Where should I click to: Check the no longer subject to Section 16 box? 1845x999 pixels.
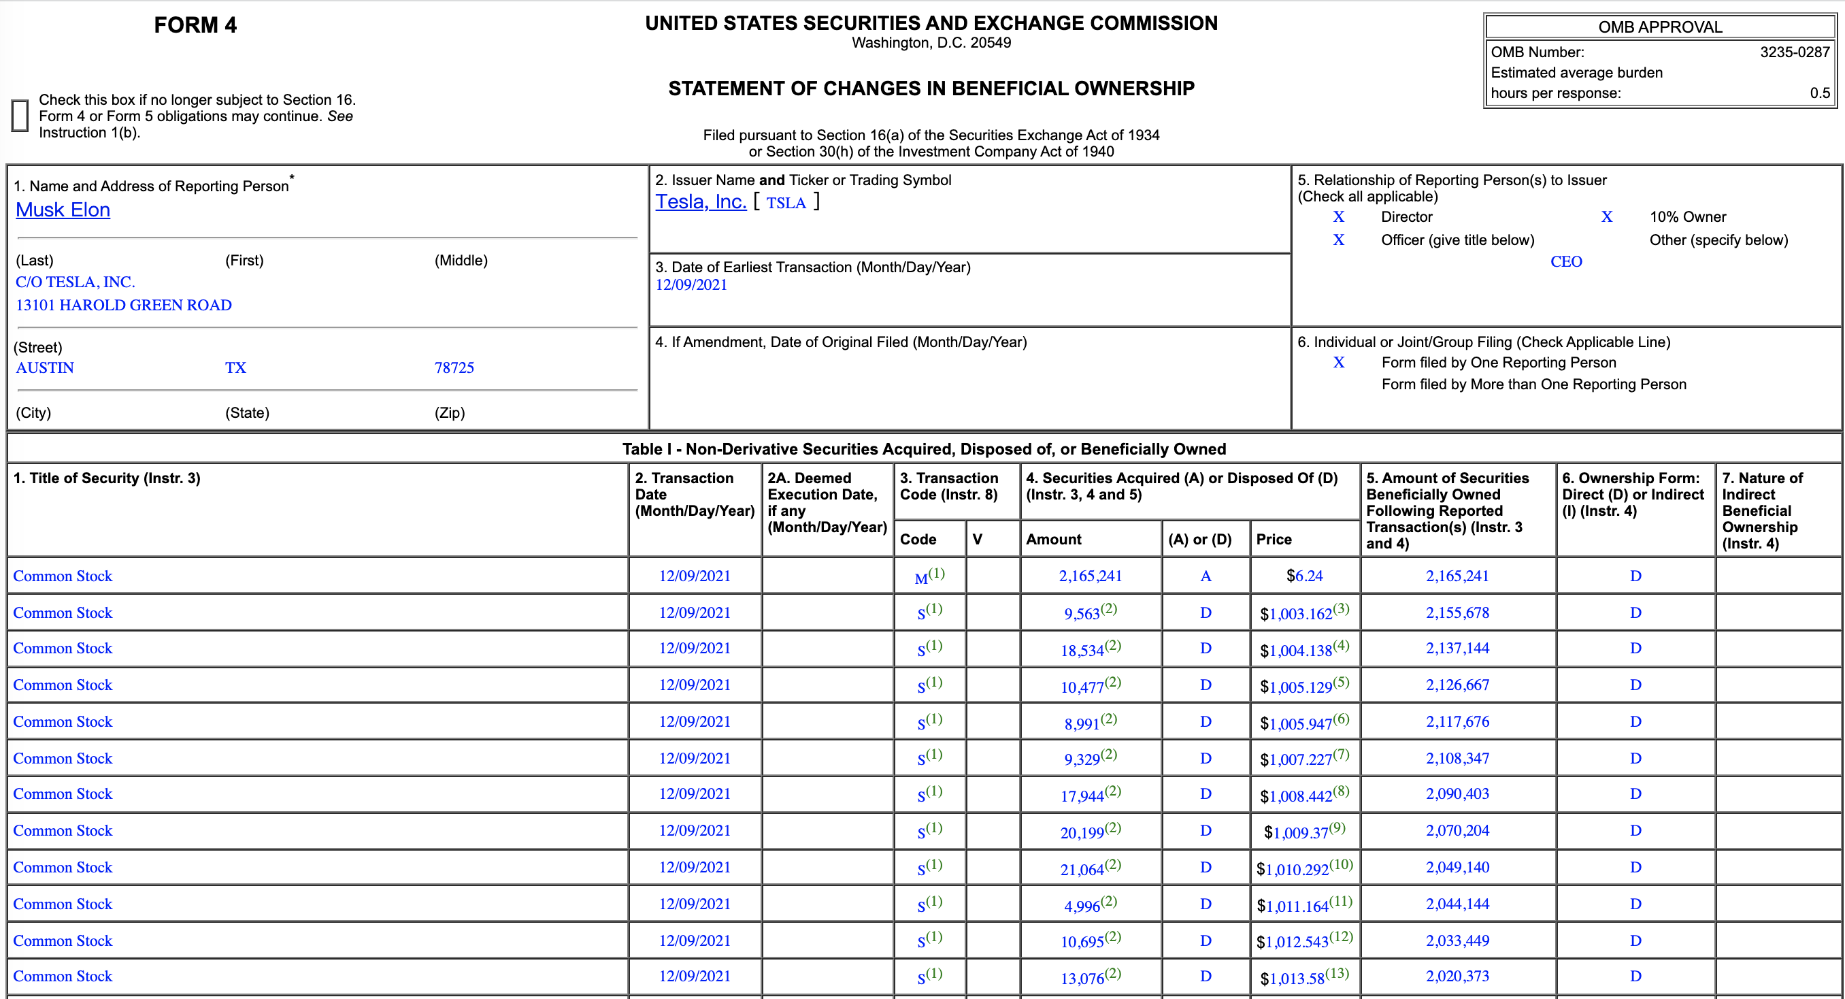coord(20,116)
